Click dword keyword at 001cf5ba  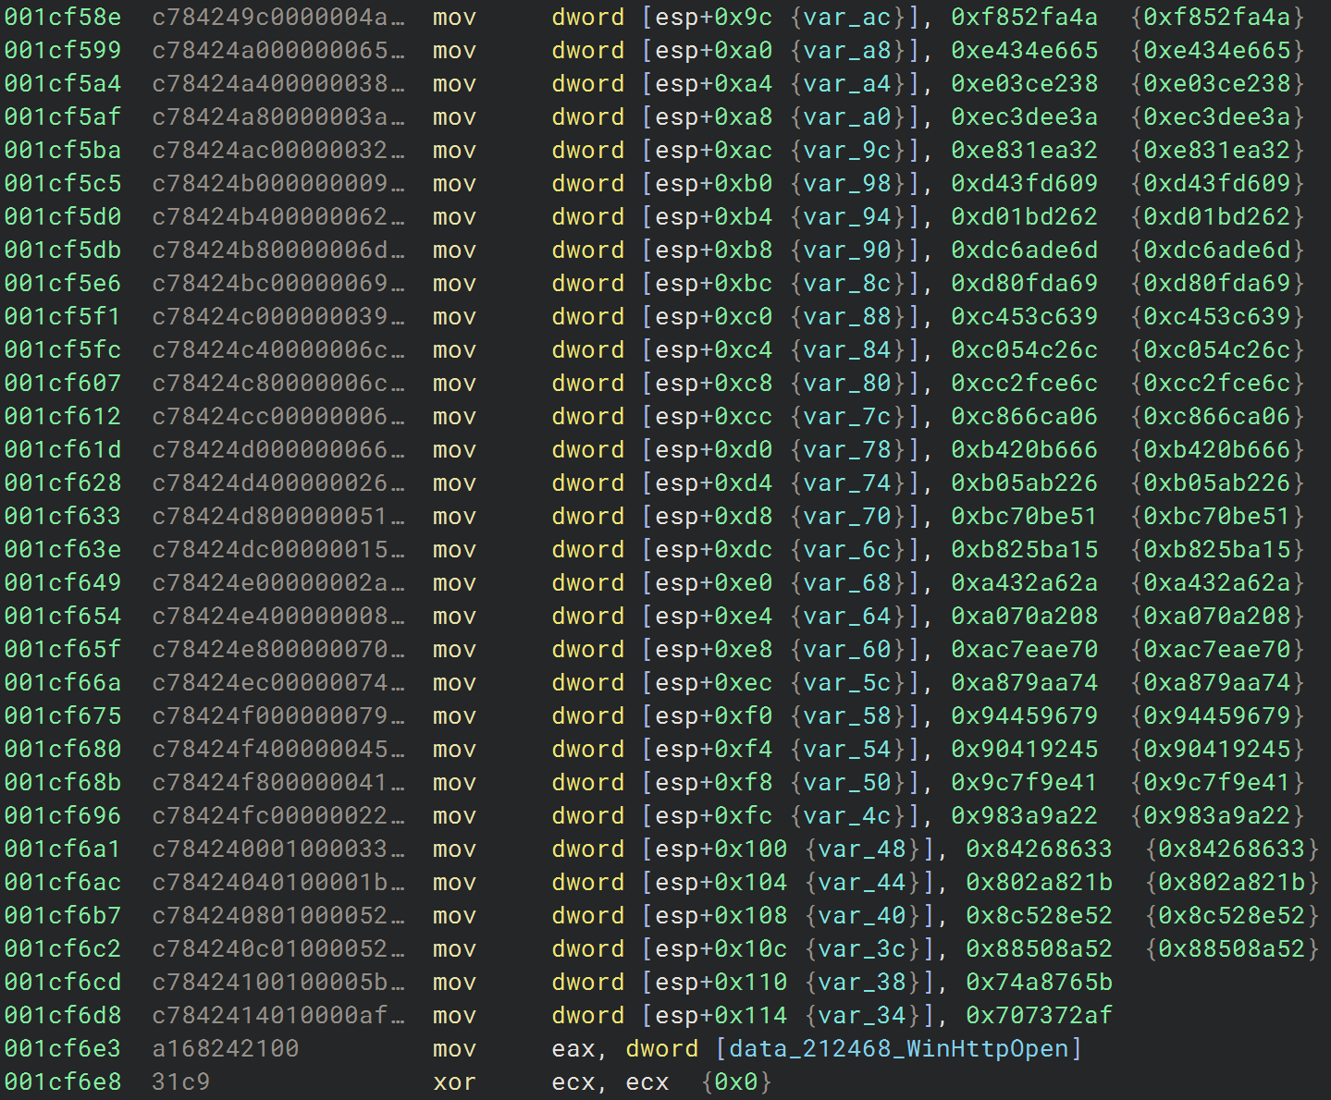click(588, 150)
